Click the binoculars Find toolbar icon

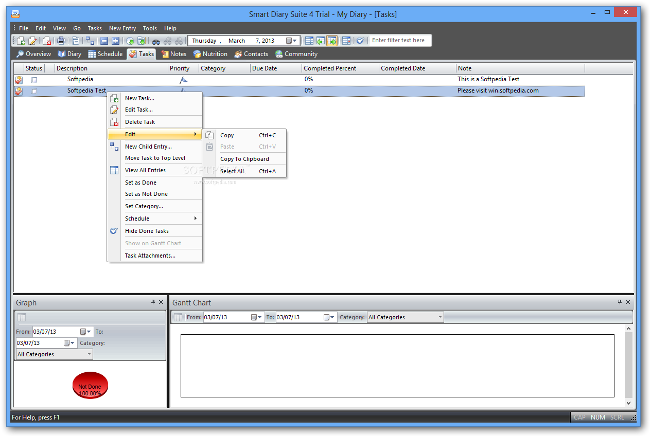[156, 41]
